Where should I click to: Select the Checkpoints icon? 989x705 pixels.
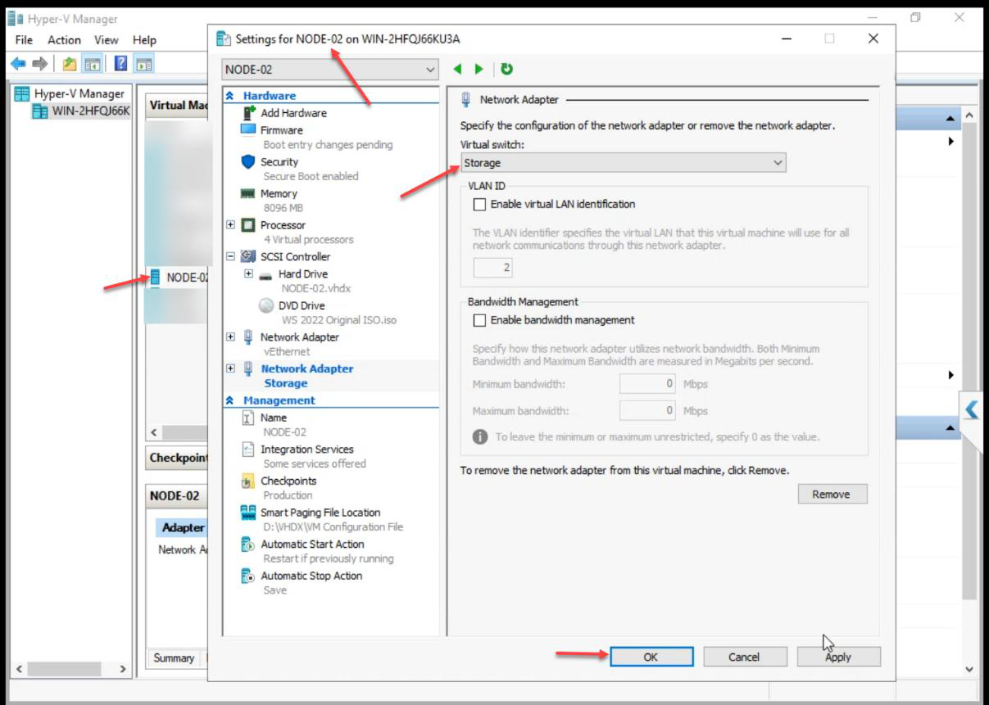click(248, 481)
